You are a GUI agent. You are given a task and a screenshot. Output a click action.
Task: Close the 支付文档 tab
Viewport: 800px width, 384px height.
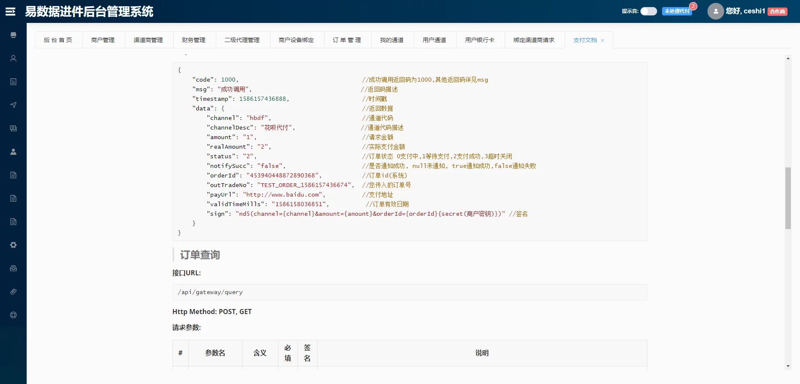click(602, 40)
